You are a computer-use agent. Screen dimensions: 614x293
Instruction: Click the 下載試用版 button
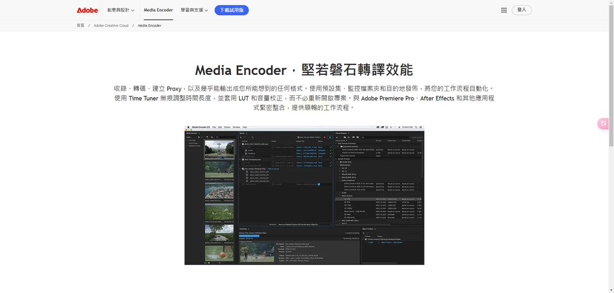(x=231, y=10)
